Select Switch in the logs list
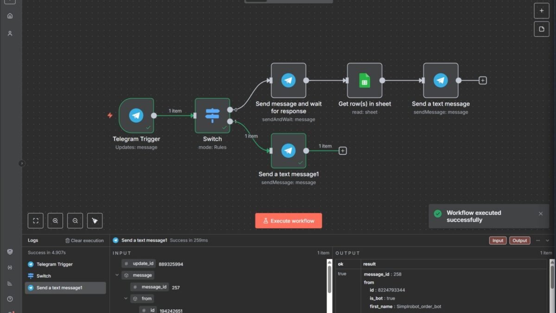Screen dimensions: 556x313 (65, 276)
